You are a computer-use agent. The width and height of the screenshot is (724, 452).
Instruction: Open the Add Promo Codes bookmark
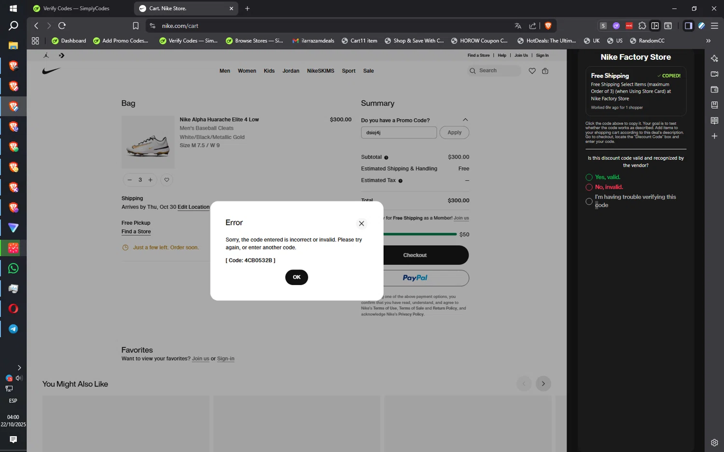coord(121,41)
